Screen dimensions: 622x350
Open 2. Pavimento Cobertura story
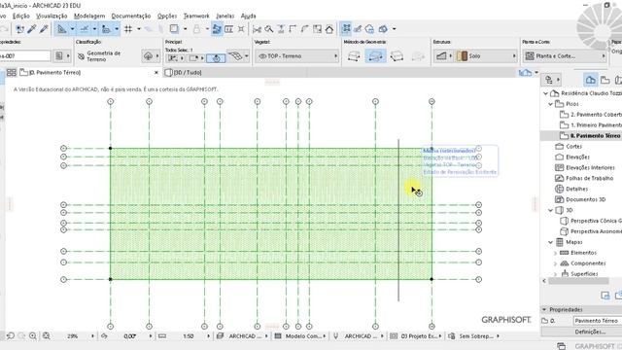pyautogui.click(x=590, y=115)
